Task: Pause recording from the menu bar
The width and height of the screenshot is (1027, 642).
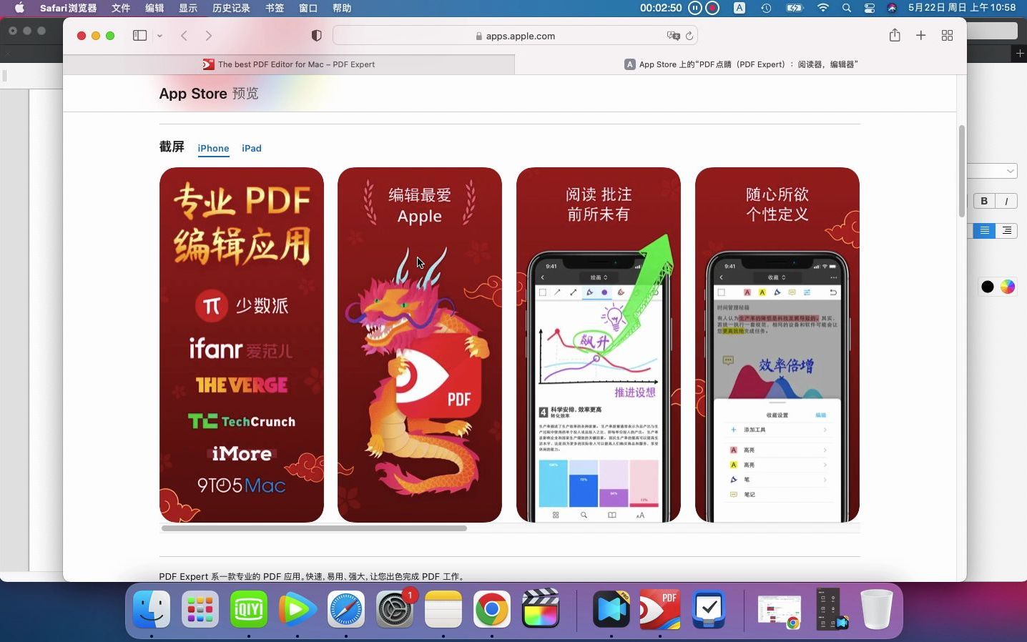Action: [x=695, y=8]
